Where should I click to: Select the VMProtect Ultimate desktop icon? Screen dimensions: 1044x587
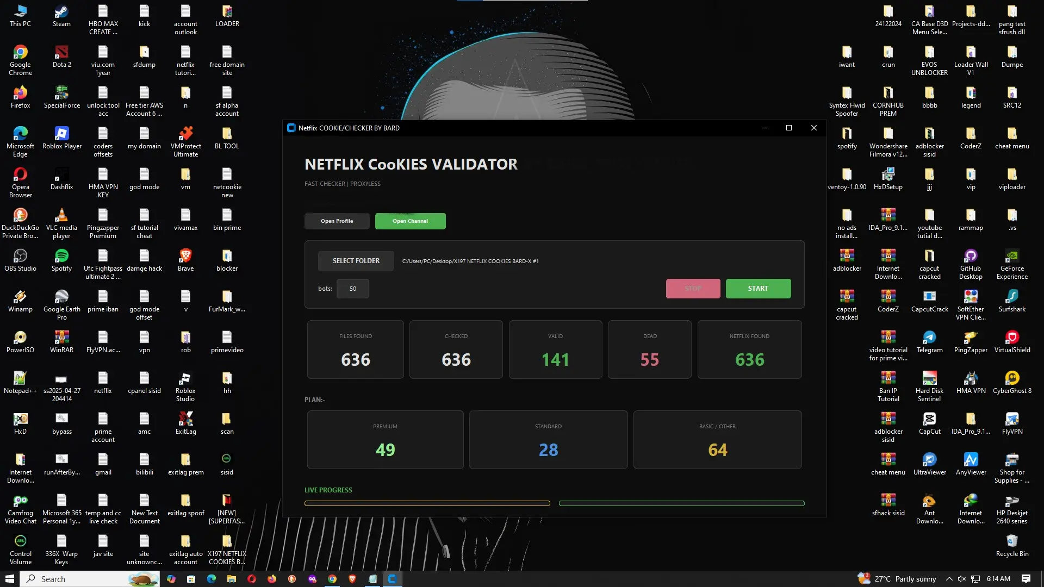coord(185,142)
